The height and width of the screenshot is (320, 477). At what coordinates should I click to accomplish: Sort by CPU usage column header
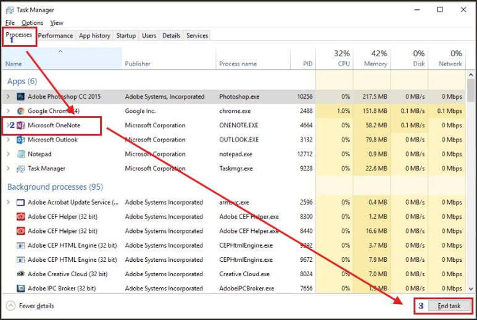pos(334,59)
